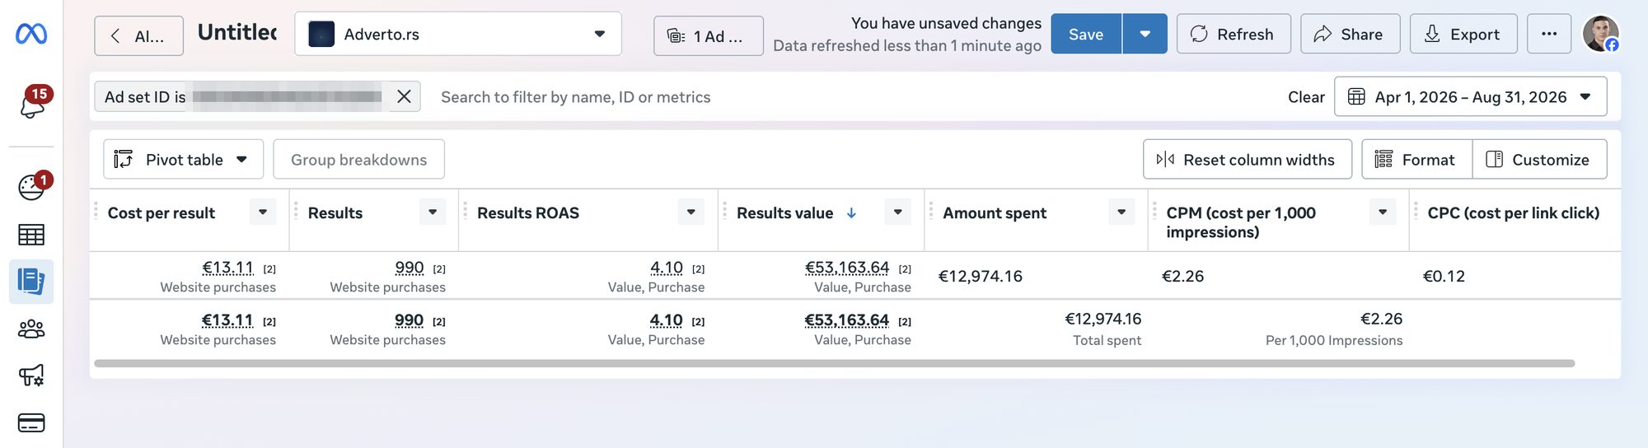1648x448 pixels.
Task: Open Results value column dropdown menu
Action: point(898,212)
